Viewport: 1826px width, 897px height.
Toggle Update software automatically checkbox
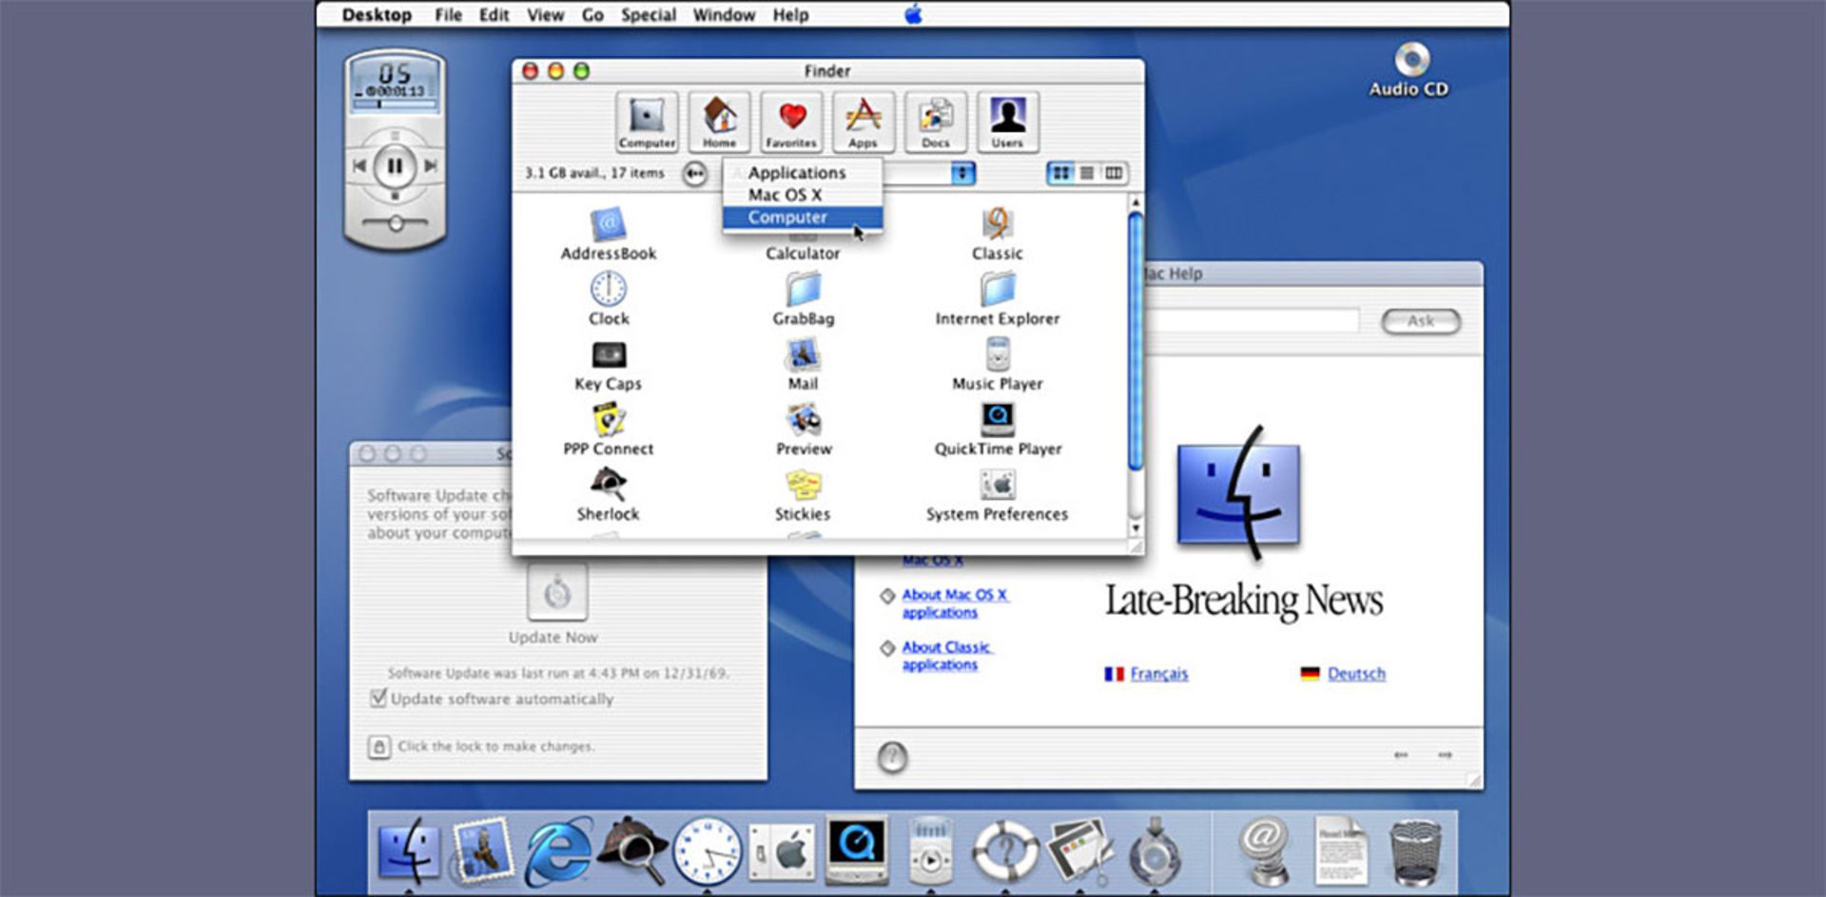(x=379, y=698)
